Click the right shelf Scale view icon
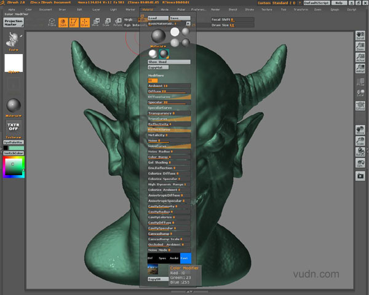Image resolution: width=369 pixels, height=295 pixels. point(360,141)
